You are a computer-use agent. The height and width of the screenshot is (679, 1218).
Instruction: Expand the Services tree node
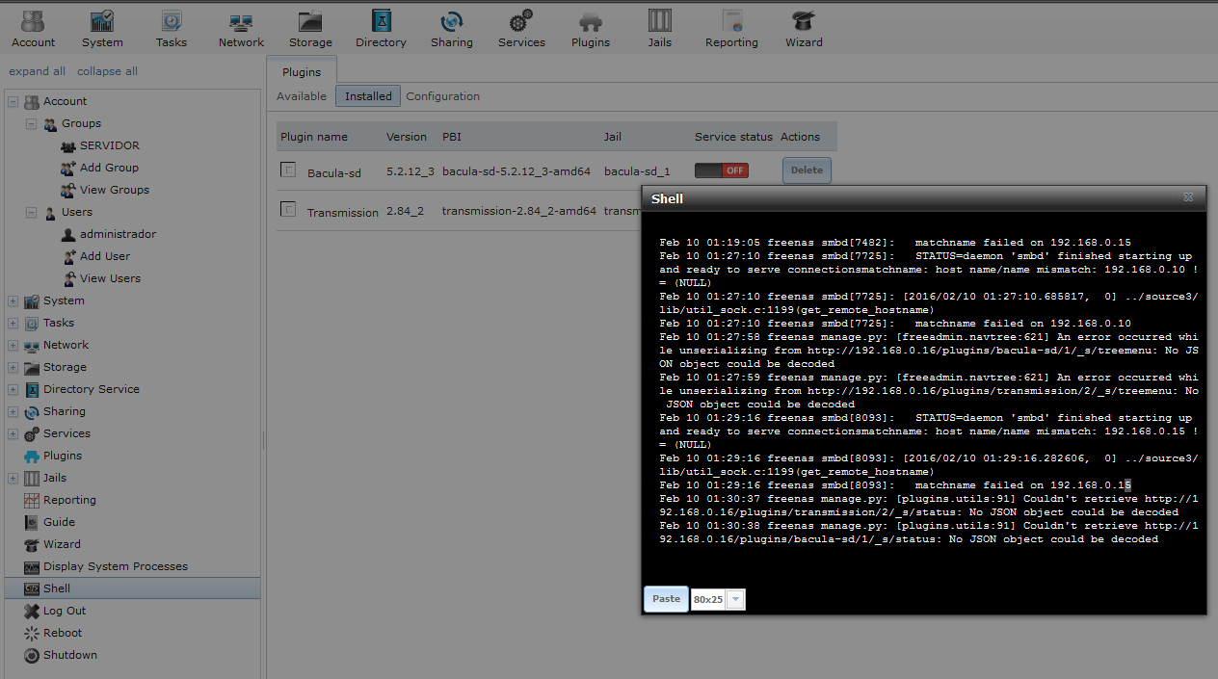click(13, 433)
